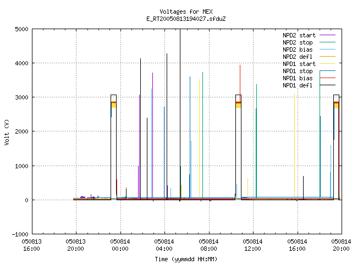Click the 'NPD2 bias' legend label
Screen dimensions: 352x264
pyautogui.click(x=298, y=50)
